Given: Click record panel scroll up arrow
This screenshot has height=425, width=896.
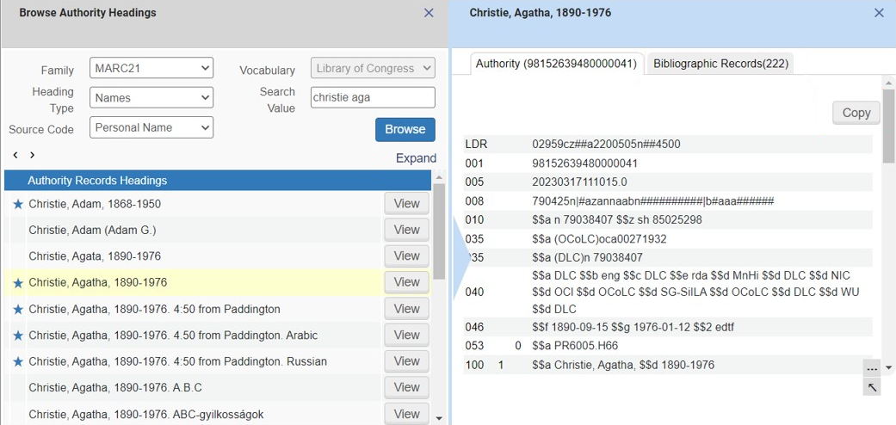Looking at the screenshot, I should coord(888,83).
